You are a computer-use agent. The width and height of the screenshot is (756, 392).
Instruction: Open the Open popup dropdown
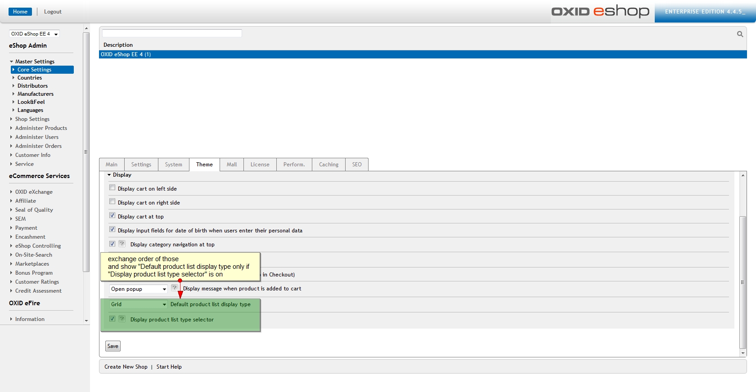tap(138, 289)
